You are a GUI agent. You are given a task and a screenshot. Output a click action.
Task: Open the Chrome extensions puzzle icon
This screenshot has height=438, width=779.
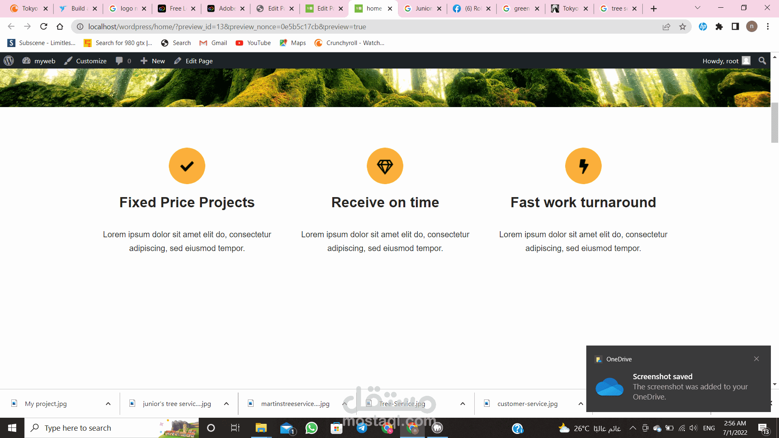[x=719, y=27]
